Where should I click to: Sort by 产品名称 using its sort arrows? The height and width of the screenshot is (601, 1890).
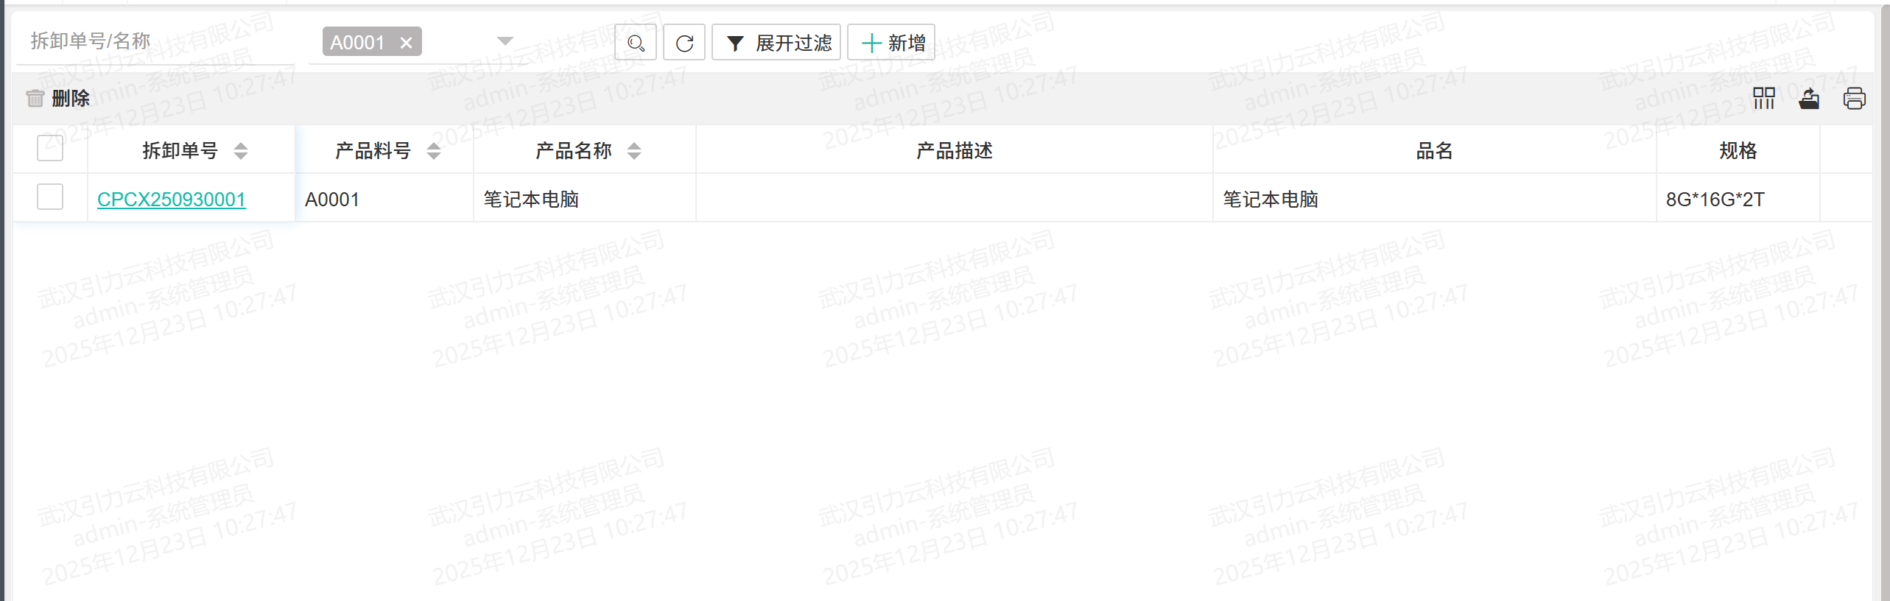click(x=634, y=151)
